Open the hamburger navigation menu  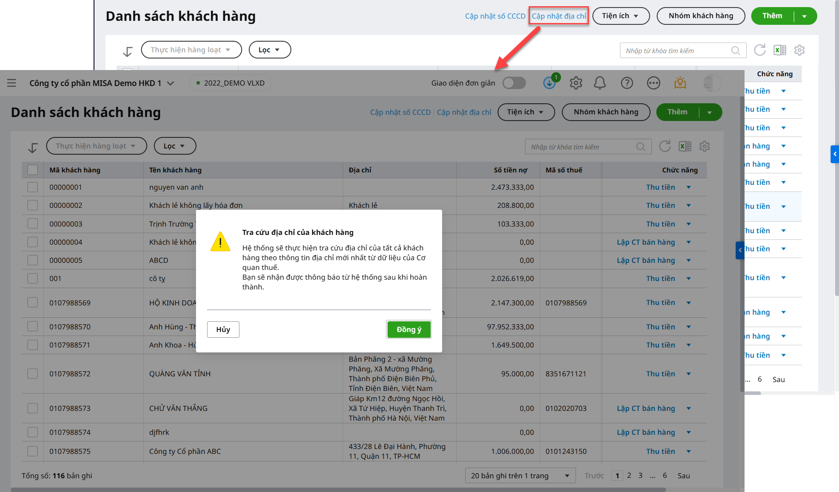click(x=12, y=83)
